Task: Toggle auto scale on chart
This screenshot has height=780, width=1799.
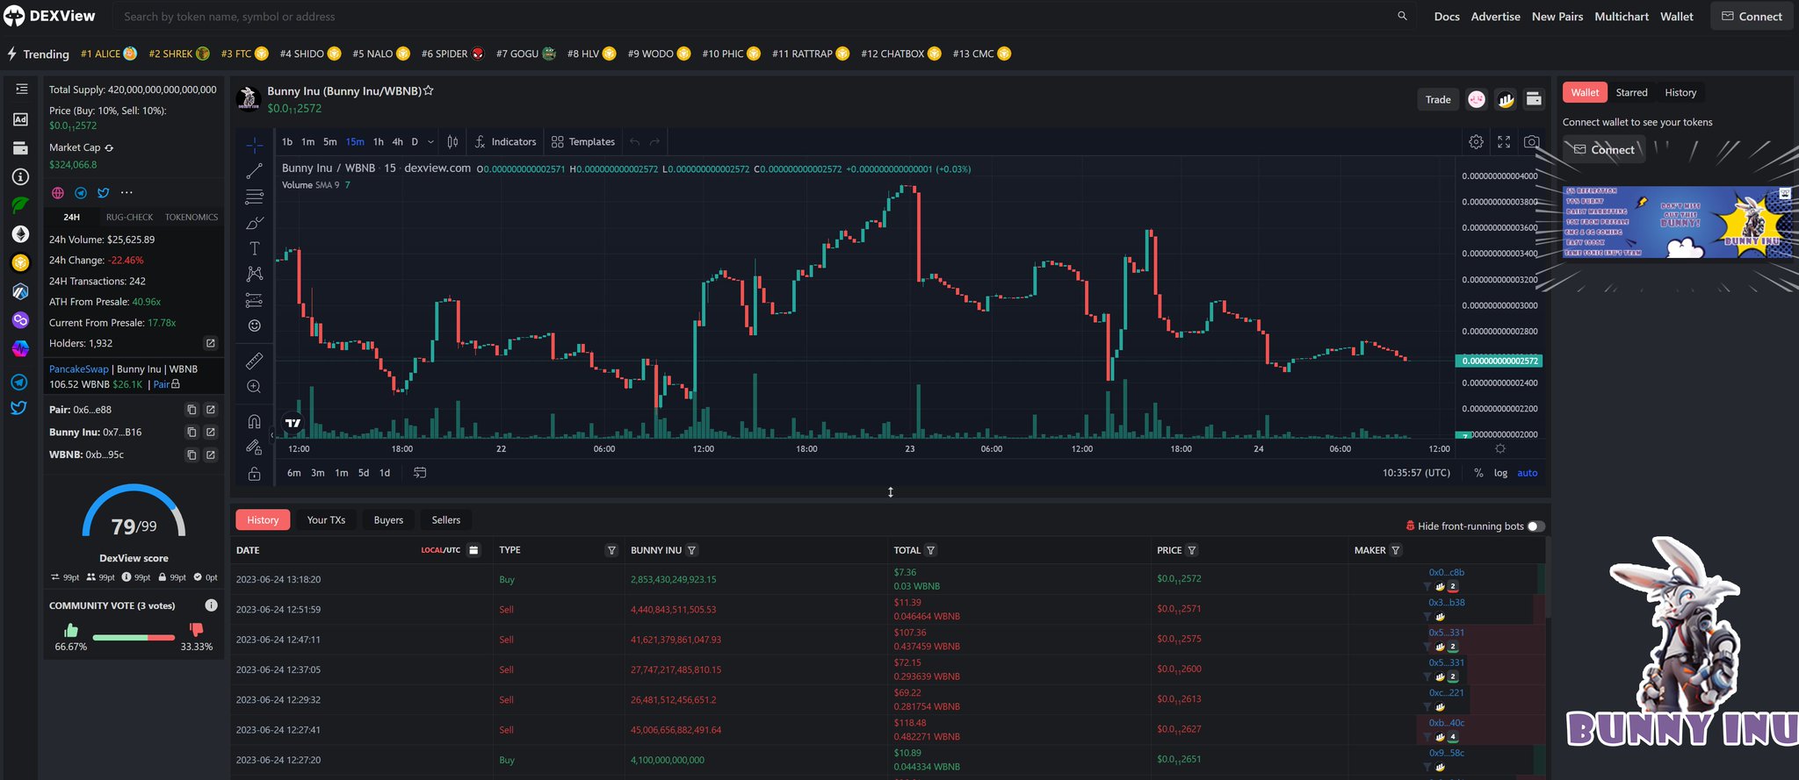Action: pos(1528,473)
